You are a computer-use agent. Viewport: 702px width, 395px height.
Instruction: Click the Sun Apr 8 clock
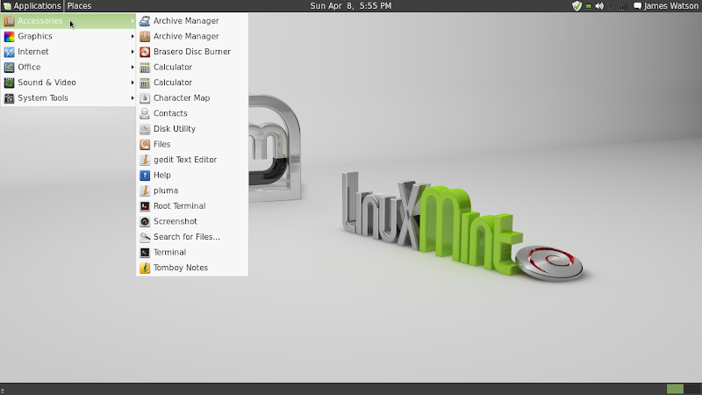350,6
